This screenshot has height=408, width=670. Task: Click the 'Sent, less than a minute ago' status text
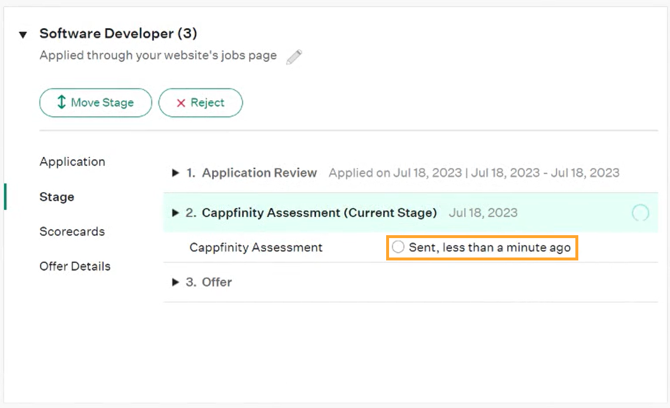pyautogui.click(x=490, y=248)
